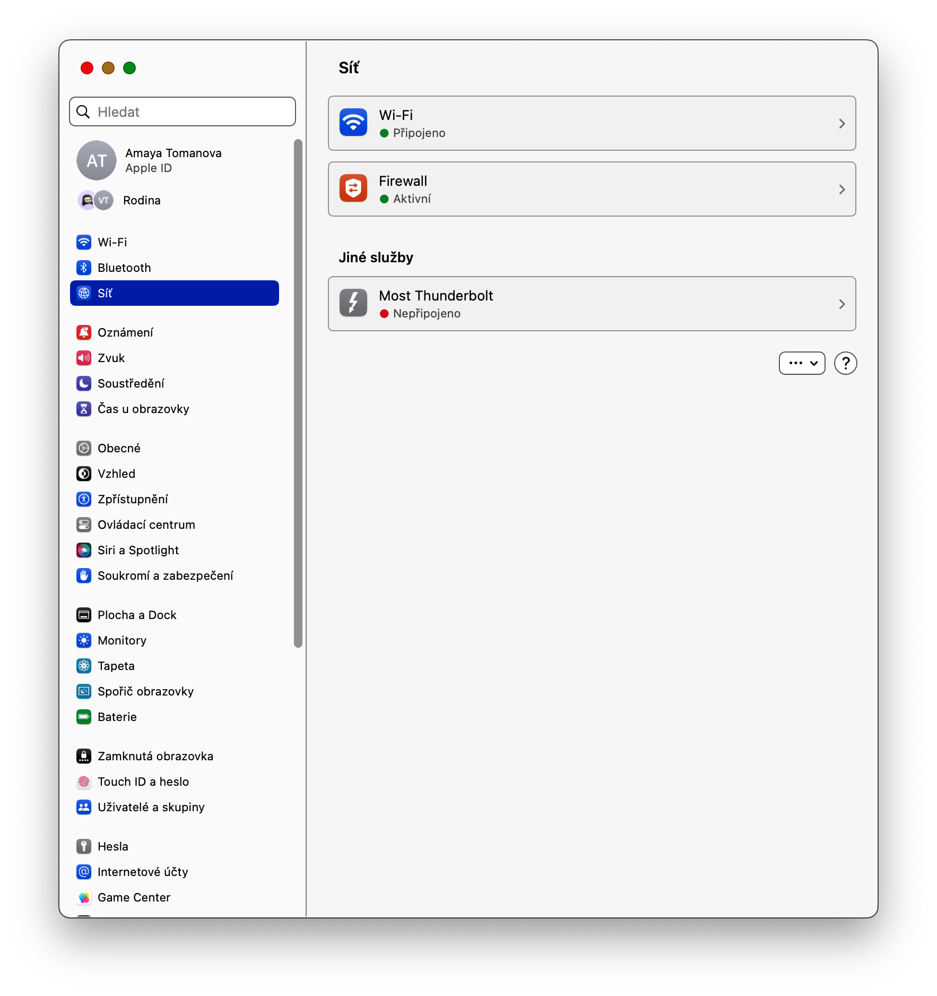
Task: Click the Baterie battery icon
Action: pyautogui.click(x=84, y=717)
